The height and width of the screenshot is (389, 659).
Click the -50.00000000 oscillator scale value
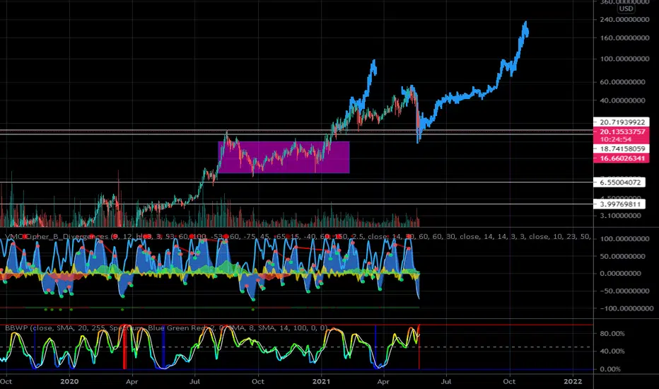624,291
